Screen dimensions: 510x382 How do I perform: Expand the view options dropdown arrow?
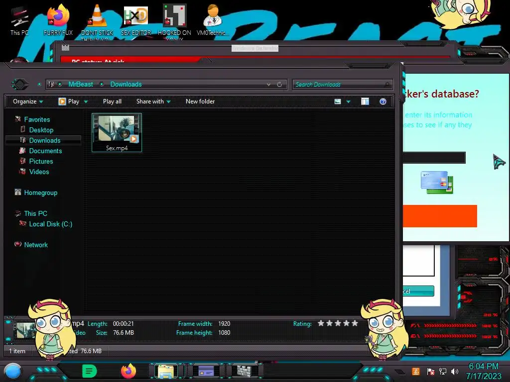point(348,101)
